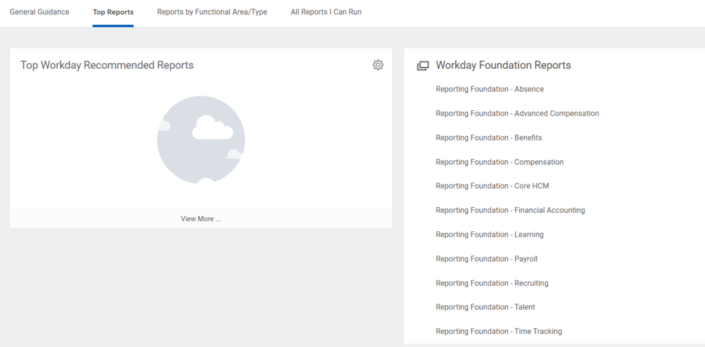Open Reporting Foundation - Advanced Compensation

[x=517, y=114]
